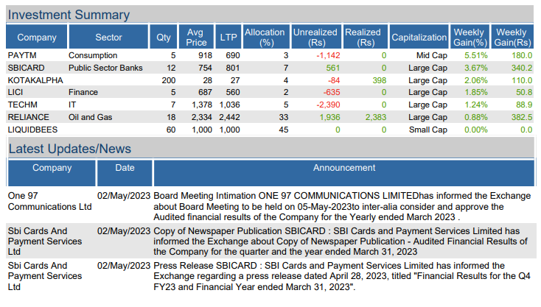The width and height of the screenshot is (541, 307).
Task: Click RELIANCE weekly gain 0.88%
Action: point(476,117)
